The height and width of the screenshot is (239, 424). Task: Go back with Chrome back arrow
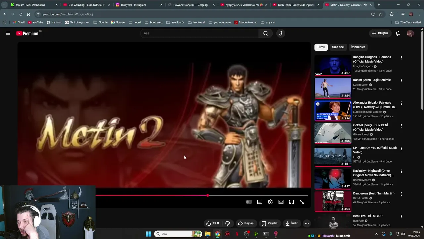(x=5, y=14)
